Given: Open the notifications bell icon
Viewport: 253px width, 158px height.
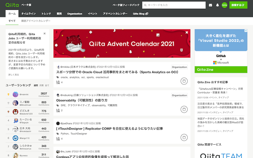Looking at the screenshot, I should (218, 5).
